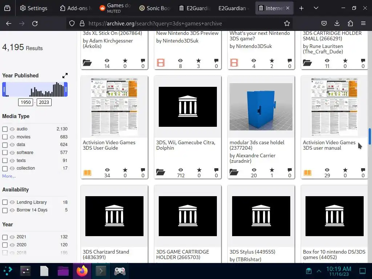
Task: Expand more media type options
Action: coord(9,176)
